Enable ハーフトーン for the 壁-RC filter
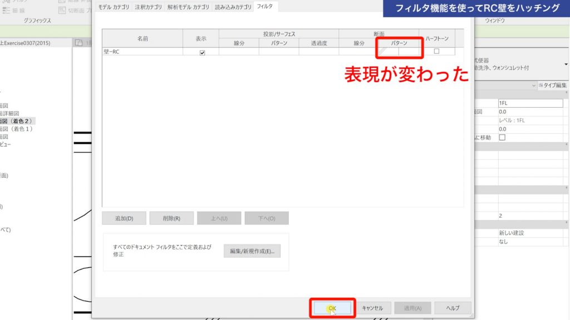The image size is (570, 320). 437,52
